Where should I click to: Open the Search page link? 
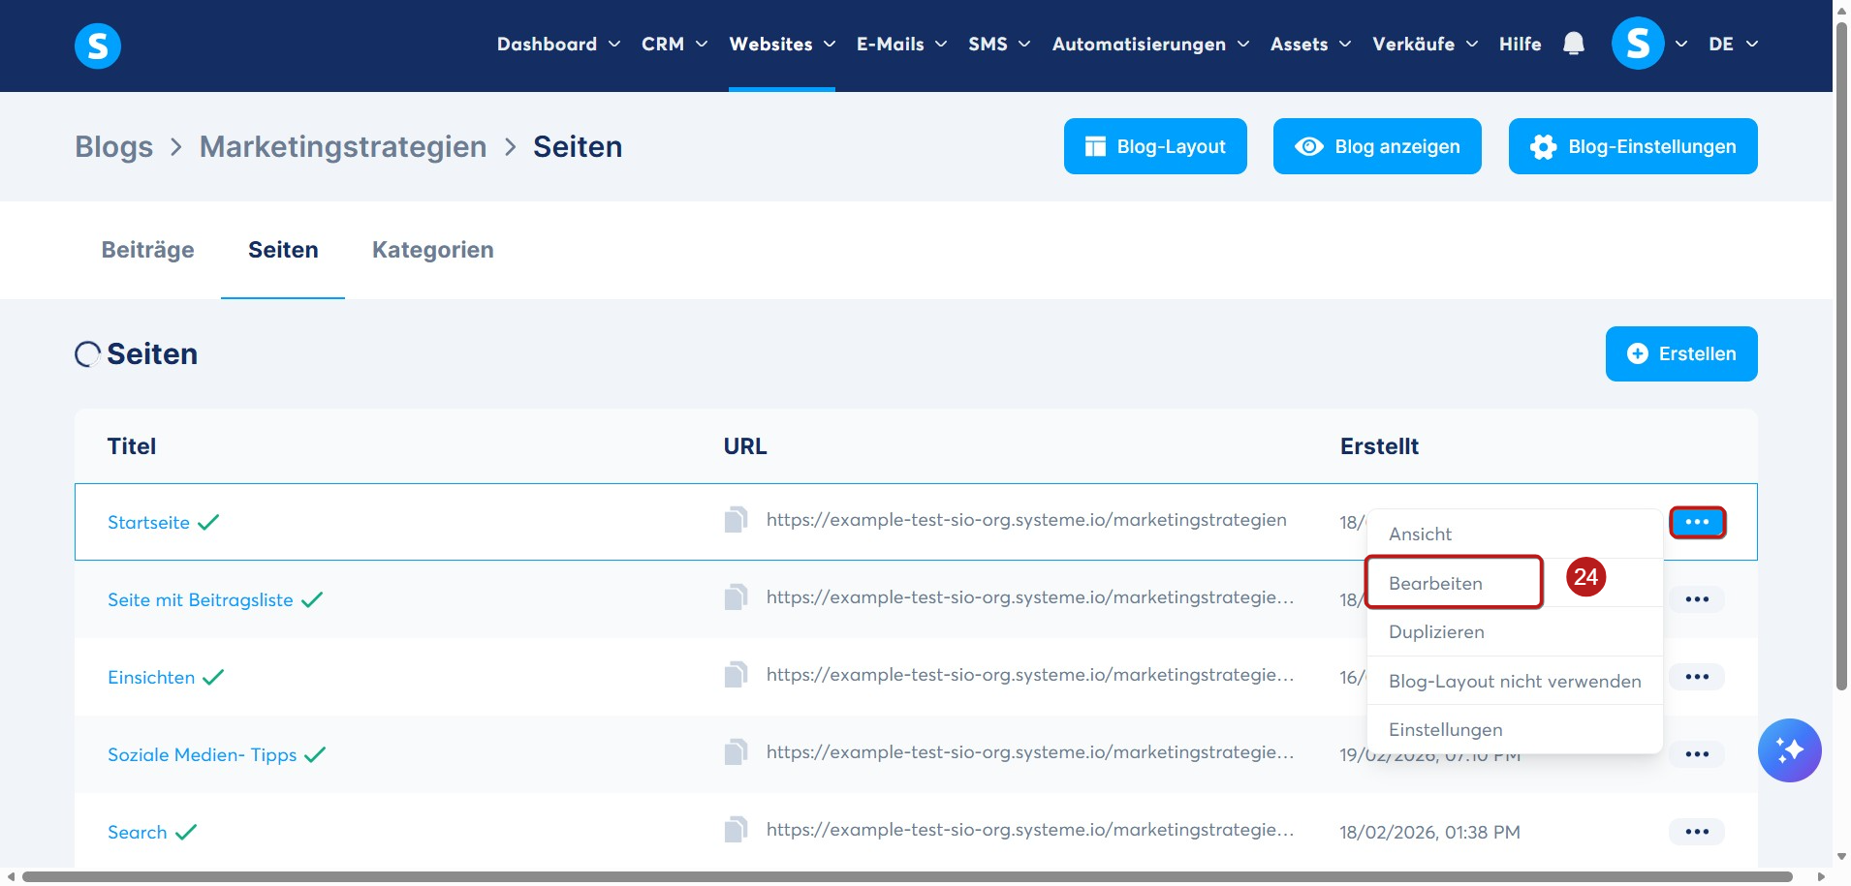point(137,832)
